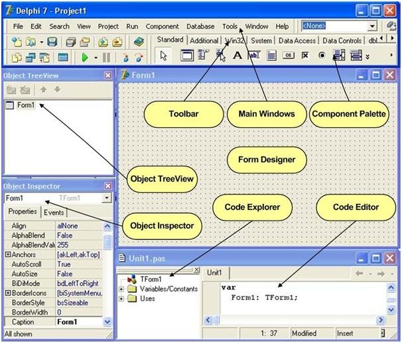Screen dimensions: 402x343
Task: Click the Pause program icon
Action: point(106,58)
